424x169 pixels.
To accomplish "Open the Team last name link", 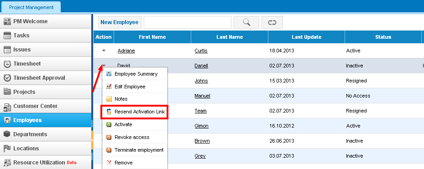I will (201, 111).
